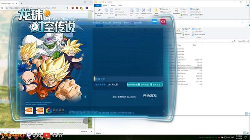Click the Chrome address bar URL
250x140 pixels.
(32, 8)
